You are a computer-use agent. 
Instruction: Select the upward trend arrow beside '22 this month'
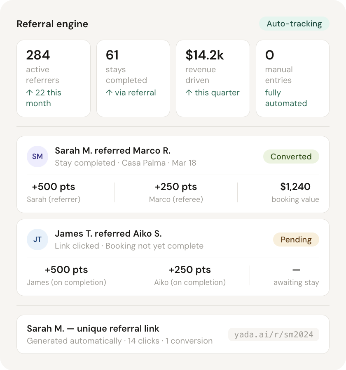(29, 92)
